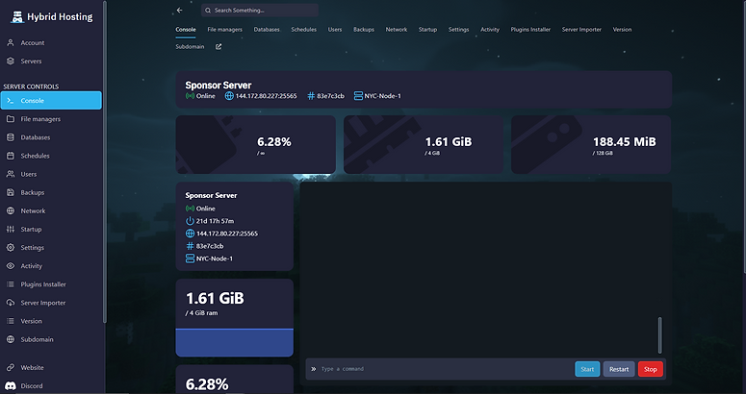Click the Schedules calendar icon in sidebar

[x=11, y=156]
